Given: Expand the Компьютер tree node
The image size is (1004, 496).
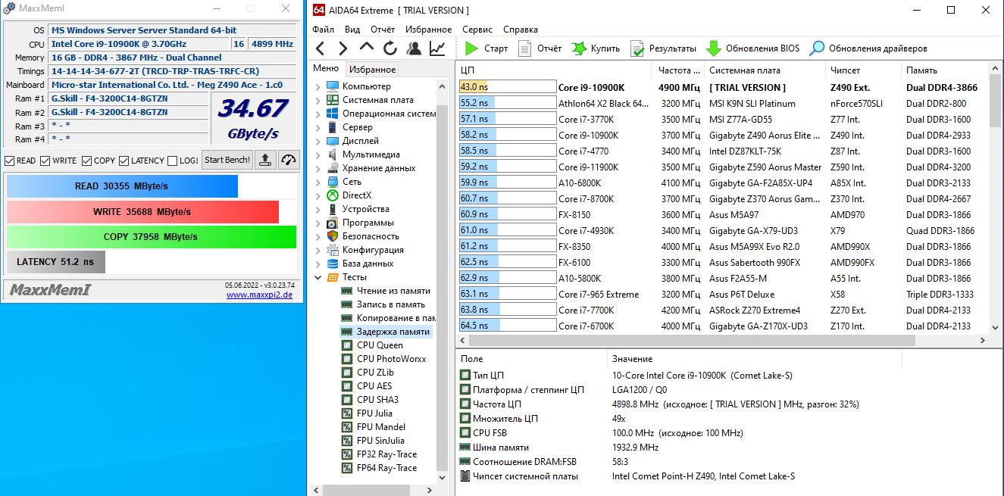Looking at the screenshot, I should pyautogui.click(x=317, y=86).
